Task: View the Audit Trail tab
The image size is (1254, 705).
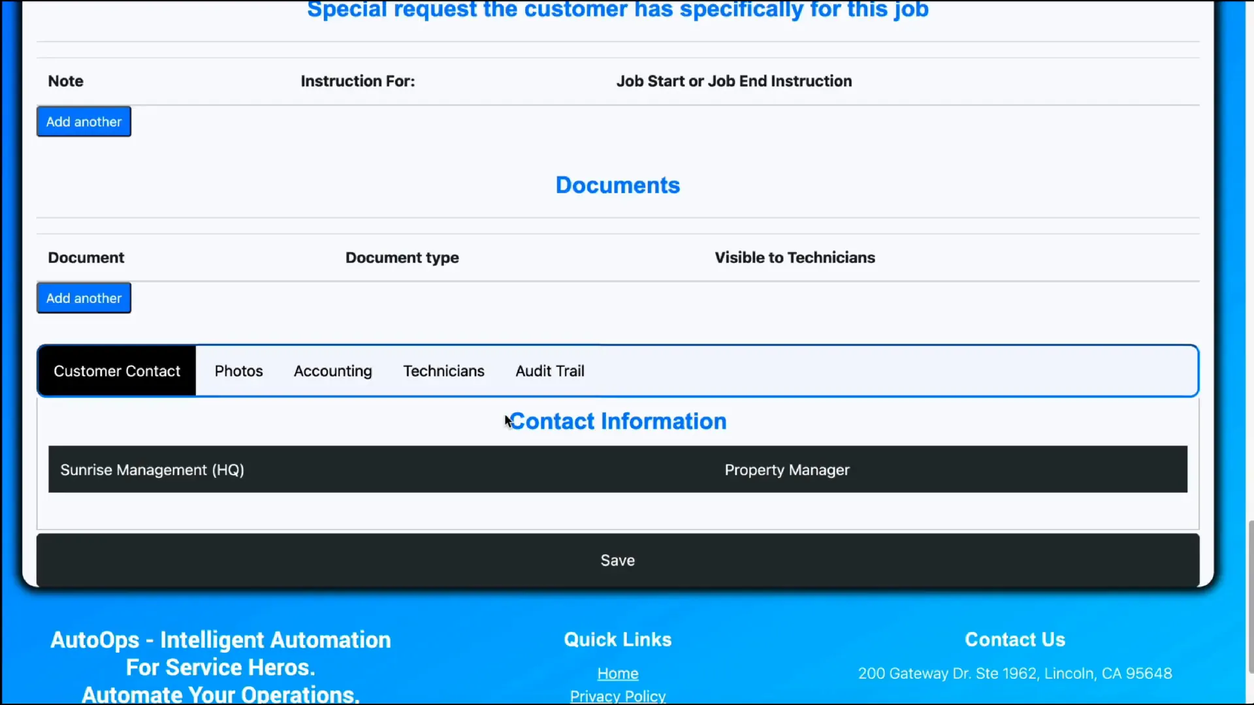Action: (x=549, y=371)
